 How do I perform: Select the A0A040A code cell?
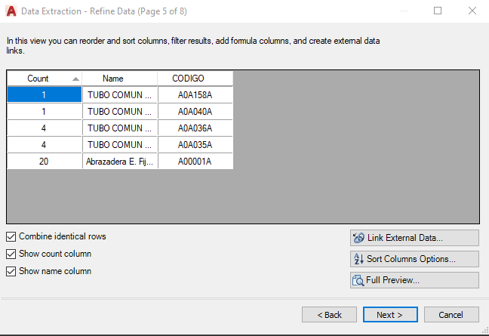click(195, 112)
